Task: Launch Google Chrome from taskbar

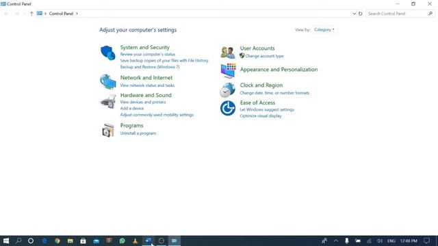Action: (57, 241)
